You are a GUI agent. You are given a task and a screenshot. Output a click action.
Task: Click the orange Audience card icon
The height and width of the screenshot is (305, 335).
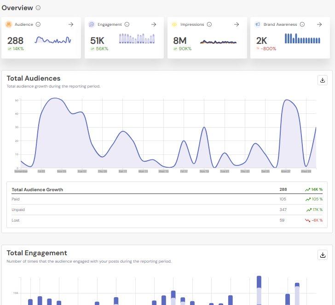point(9,24)
